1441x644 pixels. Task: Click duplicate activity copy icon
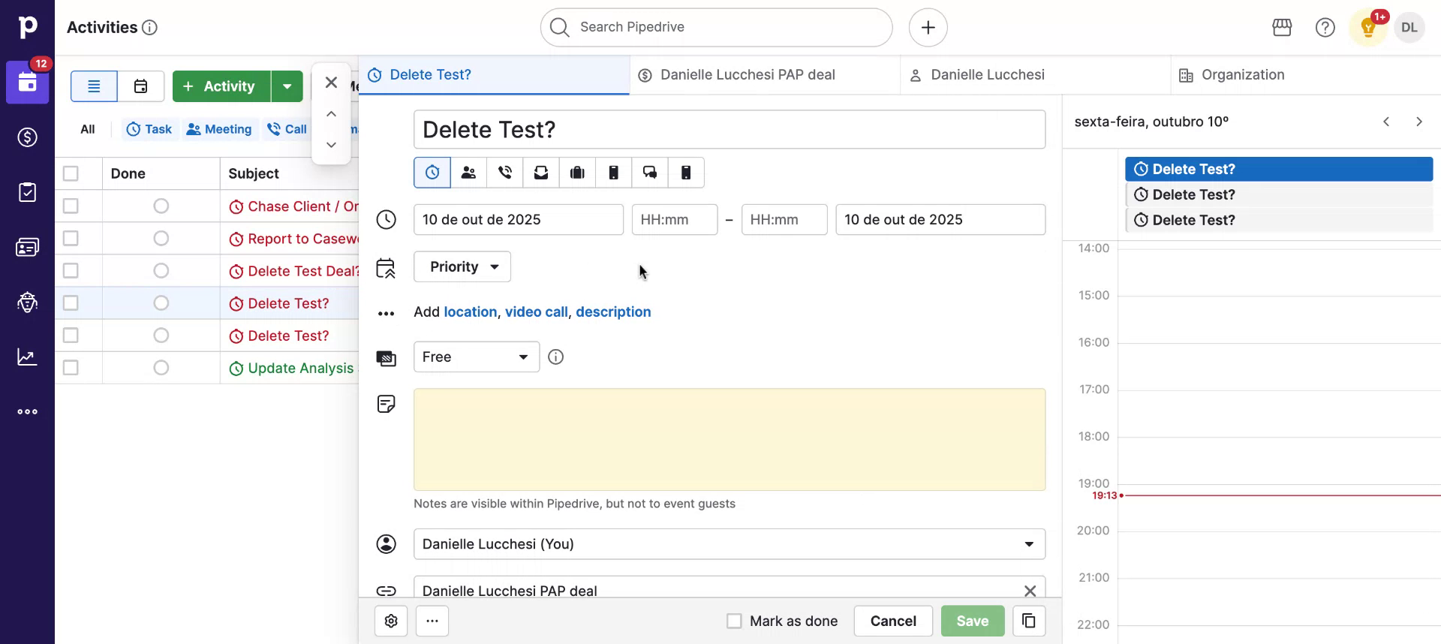[1029, 621]
